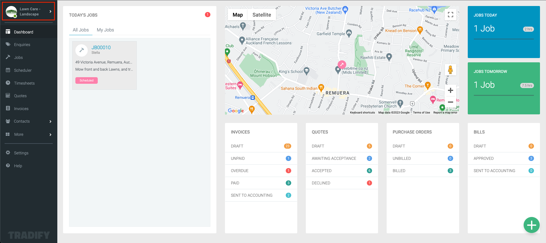The image size is (546, 243).
Task: Open Scheduler calendar icon in sidebar
Action: [x=8, y=70]
